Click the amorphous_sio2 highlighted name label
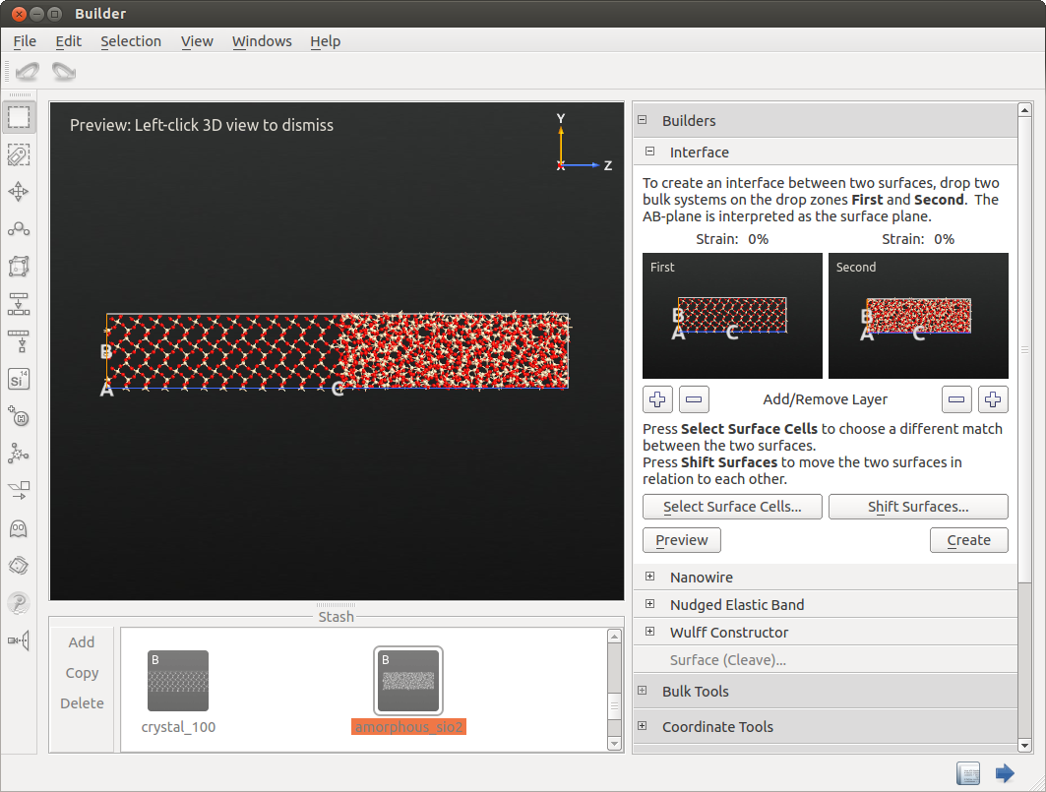This screenshot has height=792, width=1046. [x=408, y=727]
